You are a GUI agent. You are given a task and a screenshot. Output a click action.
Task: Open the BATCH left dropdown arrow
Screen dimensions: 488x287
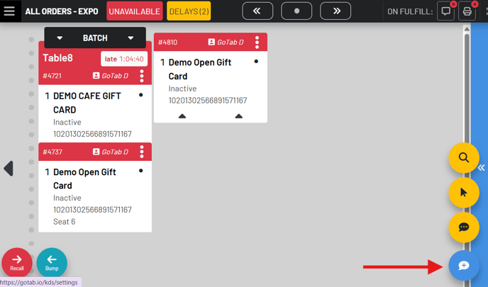point(60,38)
